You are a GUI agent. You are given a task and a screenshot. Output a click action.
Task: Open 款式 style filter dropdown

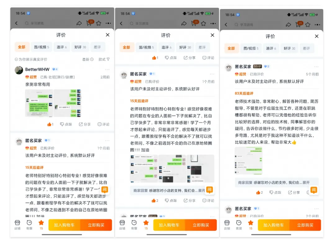pyautogui.click(x=104, y=59)
